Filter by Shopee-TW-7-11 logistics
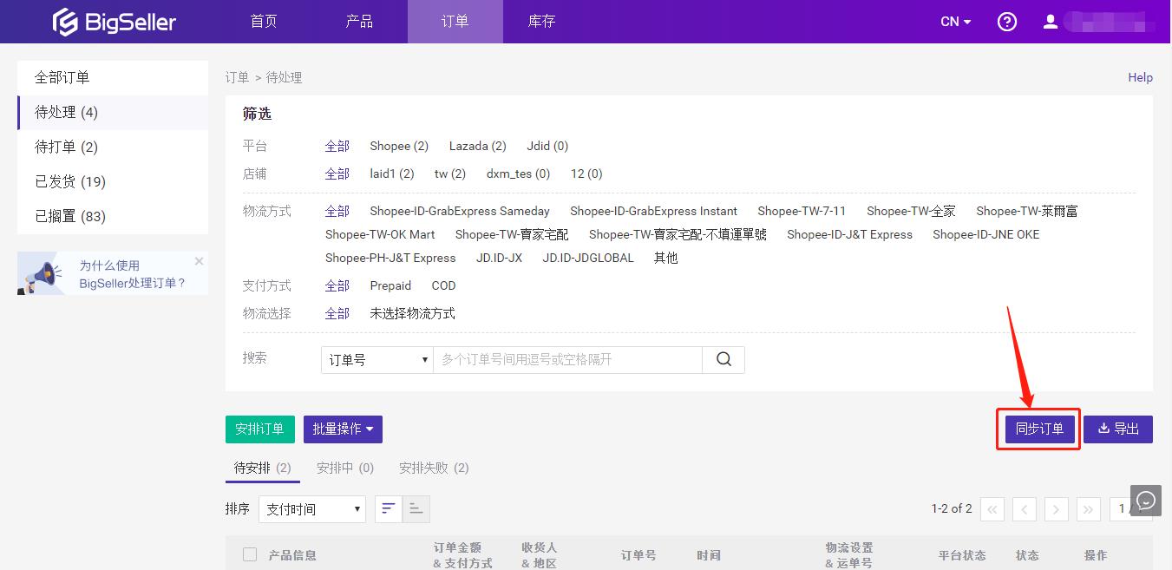 tap(802, 212)
